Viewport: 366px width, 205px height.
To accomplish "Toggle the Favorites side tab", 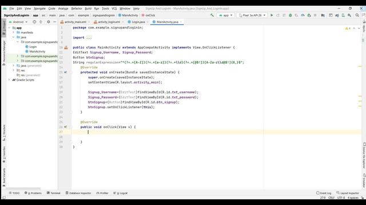I will (x=4, y=154).
